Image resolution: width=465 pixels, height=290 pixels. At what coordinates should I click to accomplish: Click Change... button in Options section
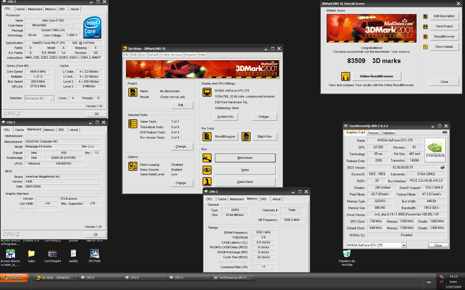[182, 183]
